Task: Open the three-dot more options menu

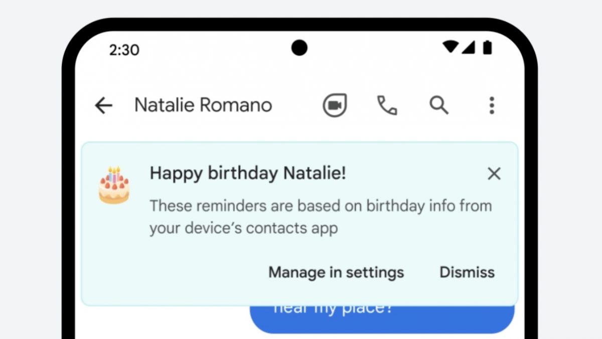Action: tap(492, 105)
